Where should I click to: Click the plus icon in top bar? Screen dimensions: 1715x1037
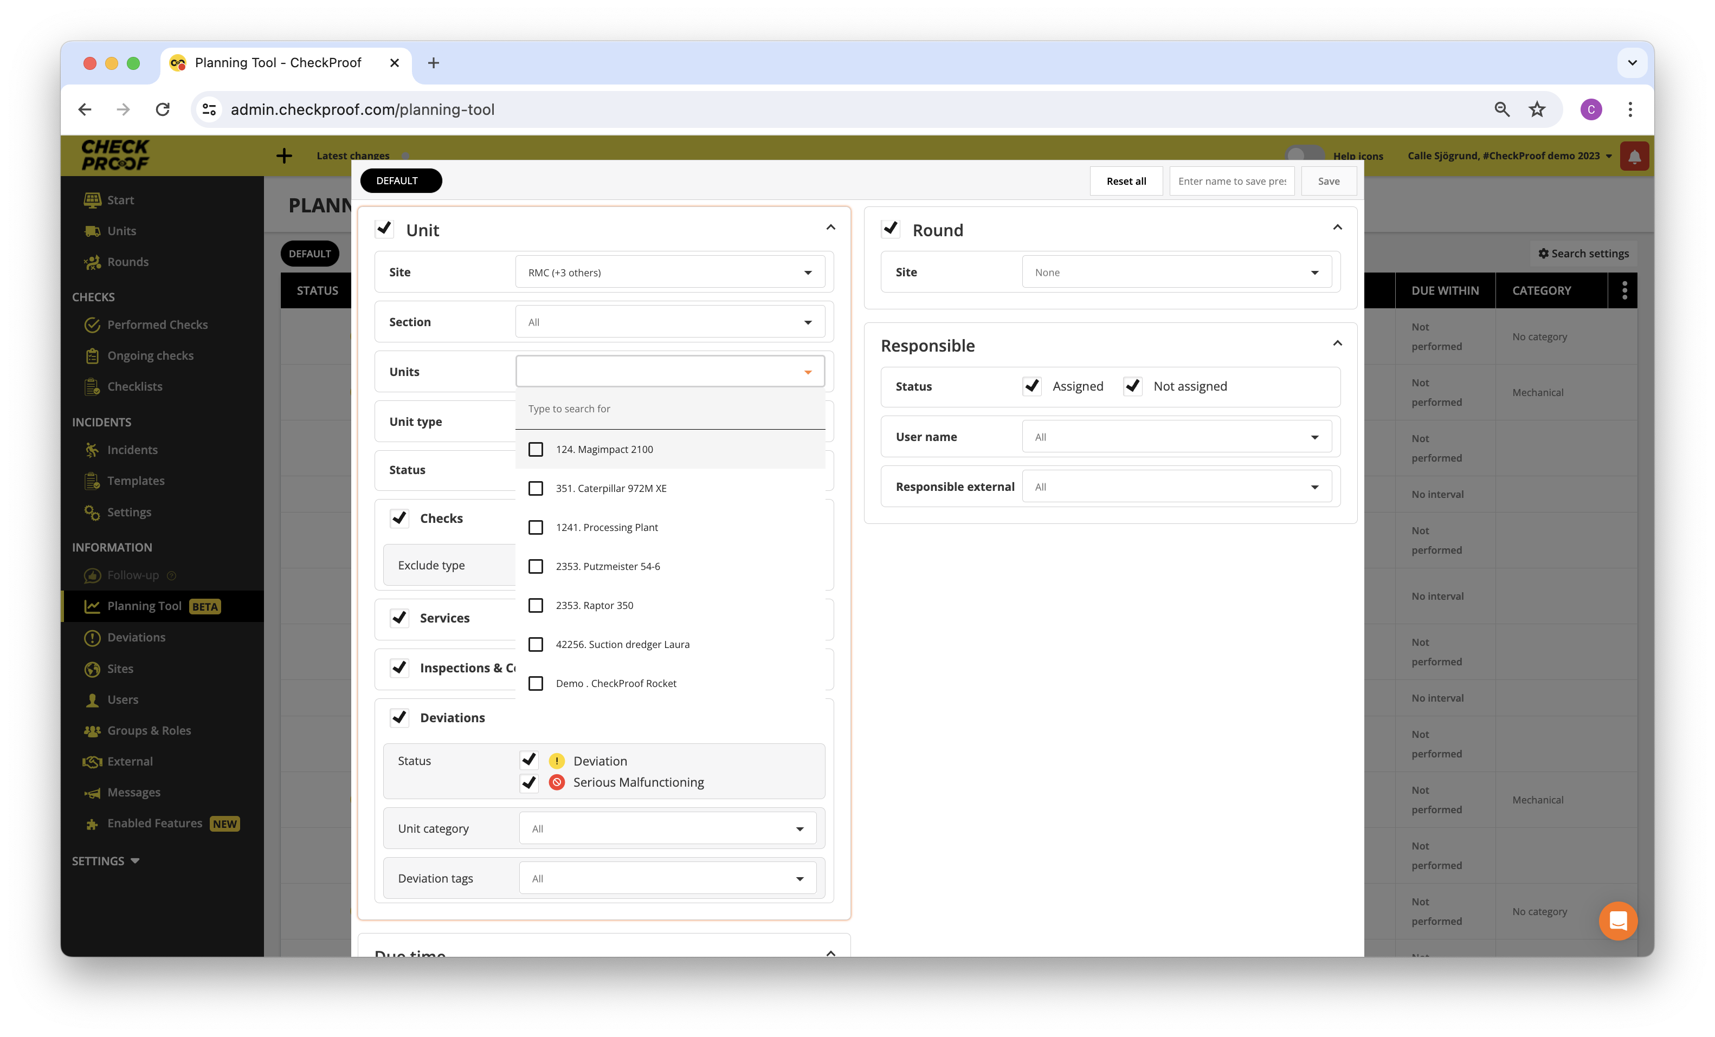(284, 156)
